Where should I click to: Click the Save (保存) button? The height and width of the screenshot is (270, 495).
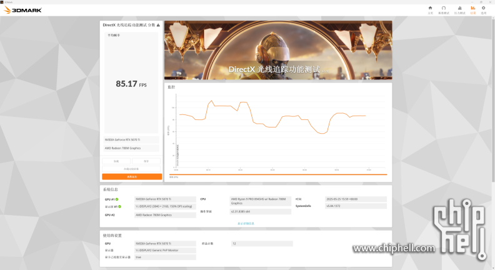click(146, 161)
